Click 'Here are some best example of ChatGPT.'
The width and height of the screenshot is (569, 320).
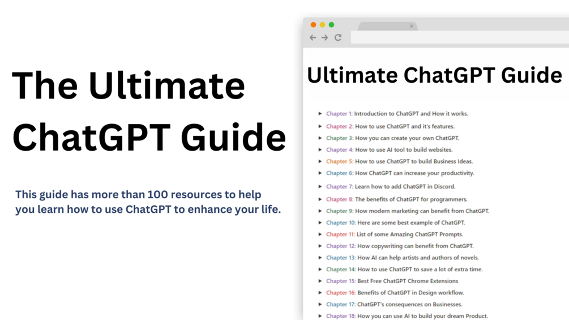pos(411,223)
